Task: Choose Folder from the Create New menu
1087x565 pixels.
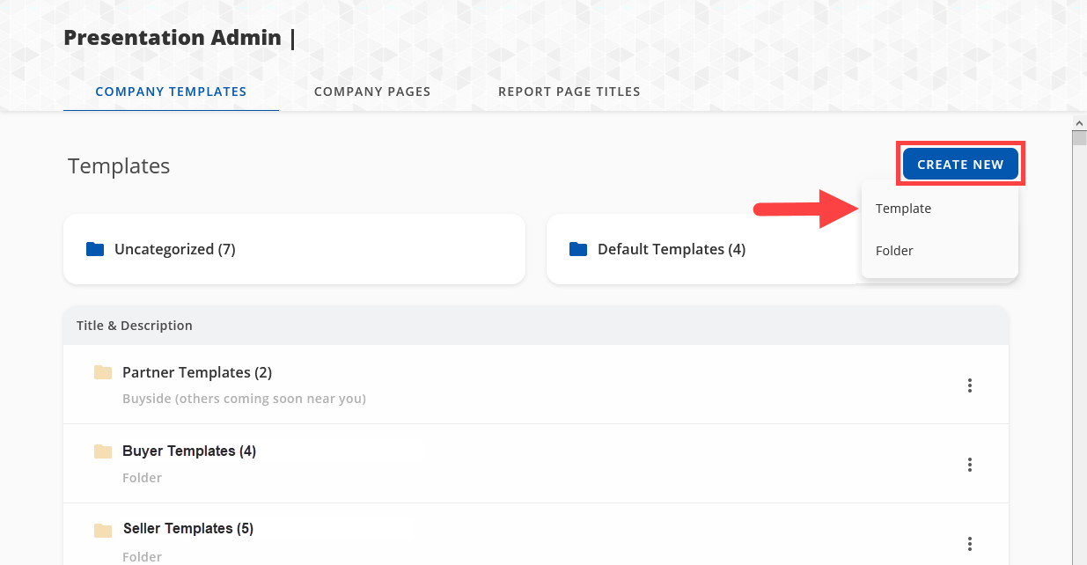Action: [x=894, y=251]
